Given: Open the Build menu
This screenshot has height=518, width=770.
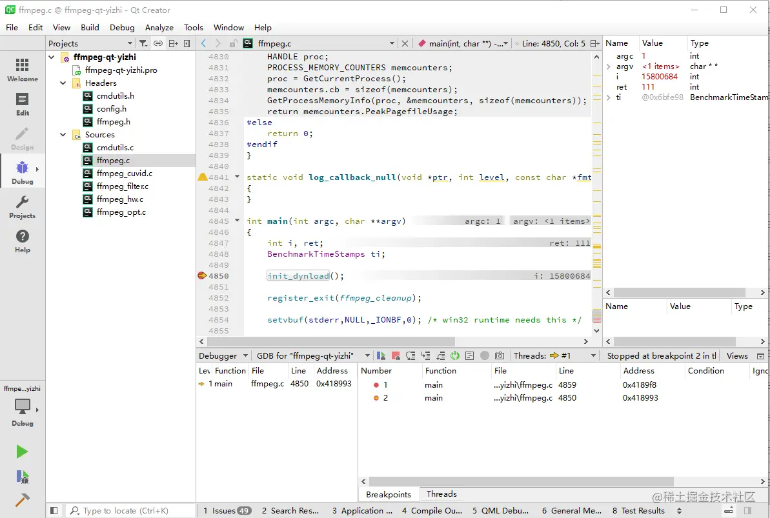Looking at the screenshot, I should 90,28.
